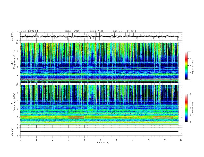Click the '-7' label on ch.2 color bar
This screenshot has height=157, width=204.
[190, 122]
